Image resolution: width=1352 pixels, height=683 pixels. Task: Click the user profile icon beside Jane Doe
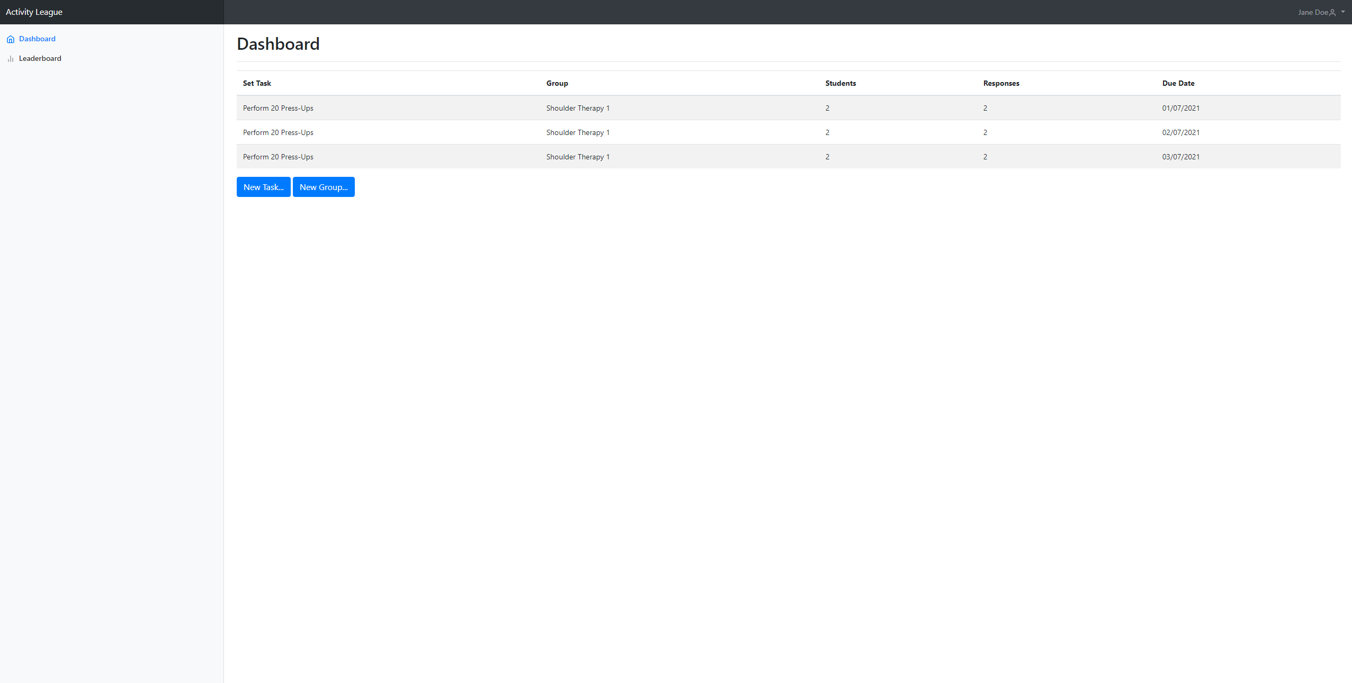click(x=1332, y=12)
